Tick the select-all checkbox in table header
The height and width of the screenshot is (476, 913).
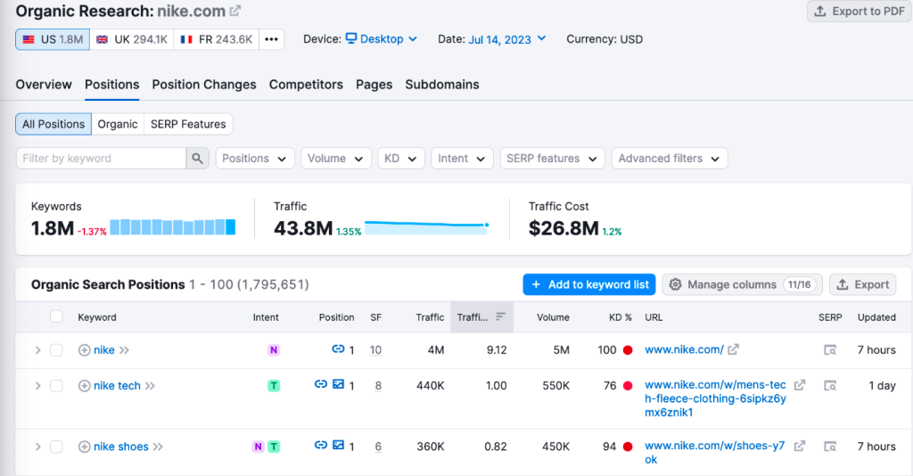click(56, 316)
